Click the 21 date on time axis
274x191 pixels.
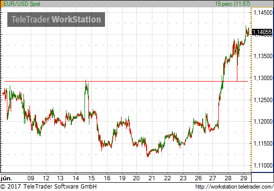tap(151, 178)
